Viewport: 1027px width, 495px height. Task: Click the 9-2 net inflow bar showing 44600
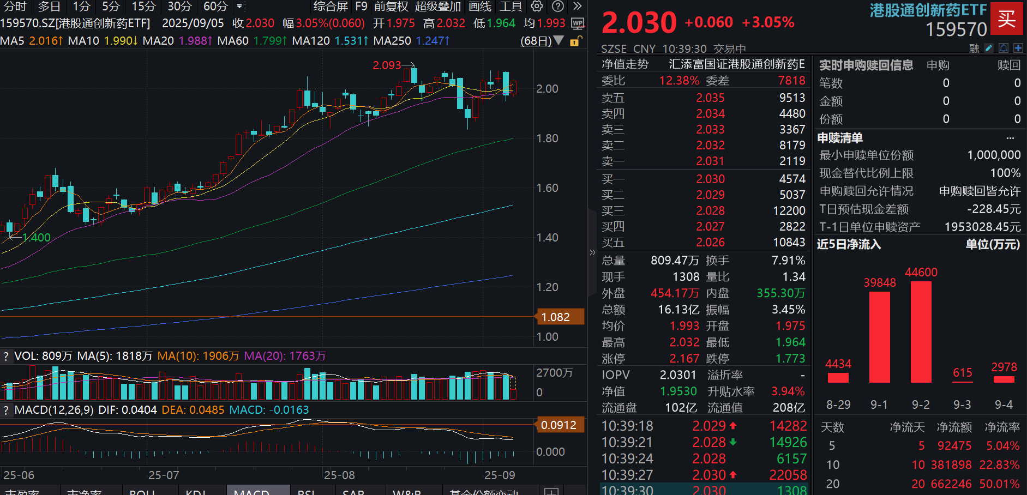(921, 333)
